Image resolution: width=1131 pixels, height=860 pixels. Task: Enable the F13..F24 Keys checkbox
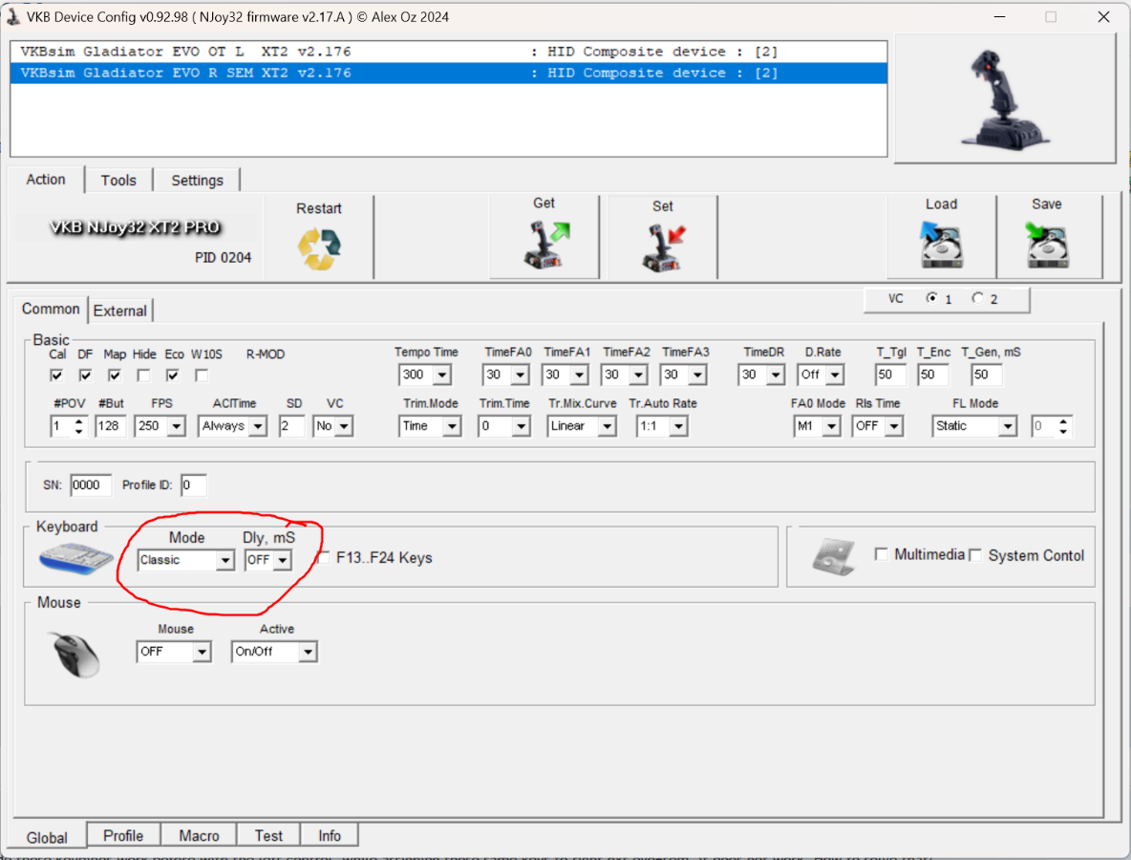tap(325, 557)
